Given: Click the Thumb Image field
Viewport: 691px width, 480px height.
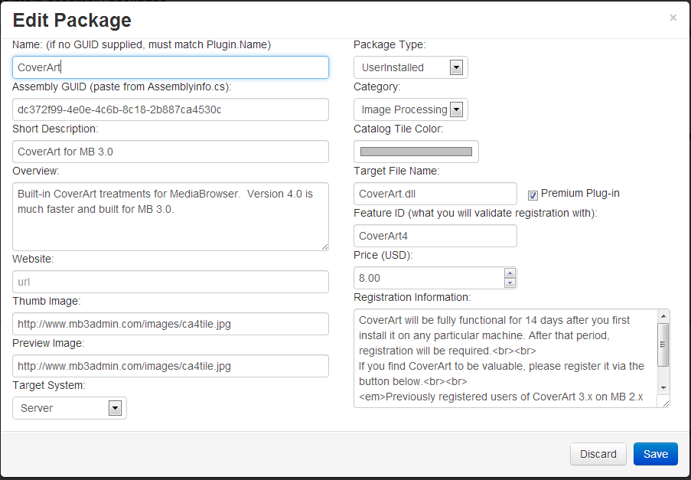Looking at the screenshot, I should (171, 324).
